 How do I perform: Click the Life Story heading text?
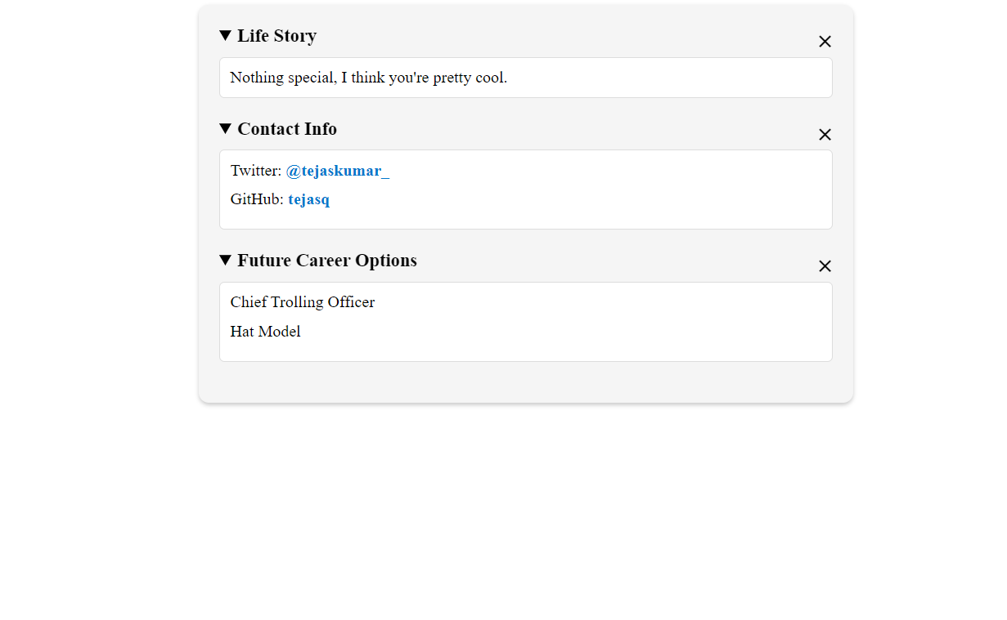276,36
